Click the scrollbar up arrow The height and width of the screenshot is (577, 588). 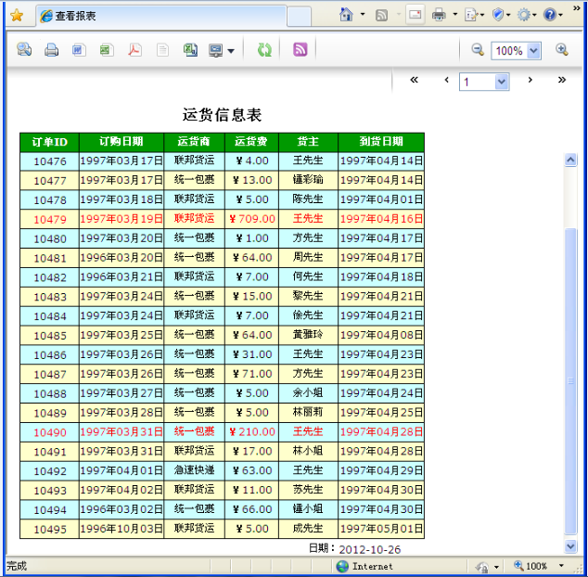[x=570, y=160]
